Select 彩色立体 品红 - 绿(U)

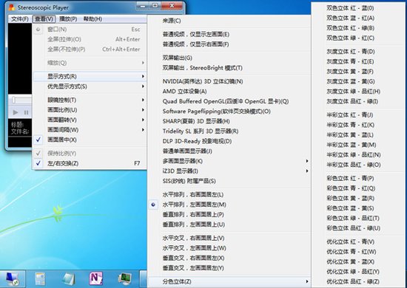click(x=358, y=228)
